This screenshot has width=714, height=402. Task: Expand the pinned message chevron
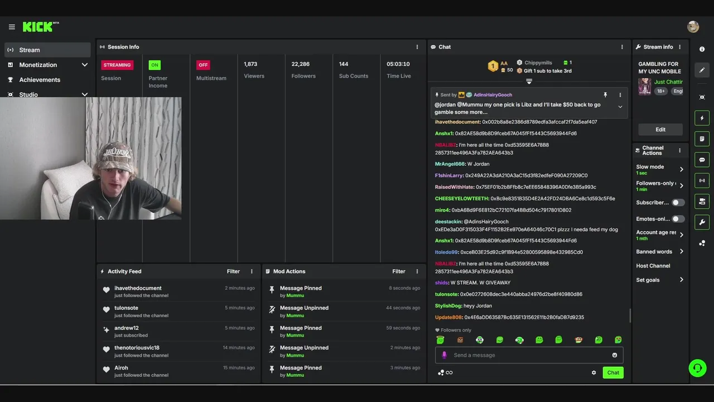620,107
